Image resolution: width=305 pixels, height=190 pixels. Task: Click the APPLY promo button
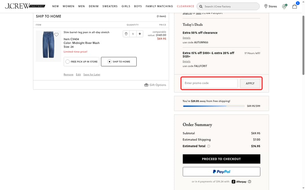250,83
